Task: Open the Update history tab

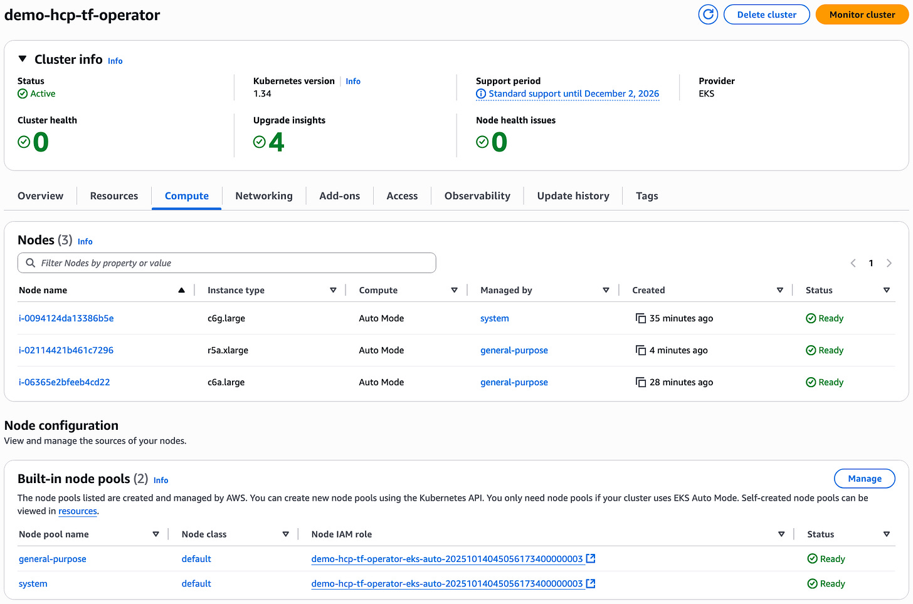Action: pyautogui.click(x=573, y=195)
